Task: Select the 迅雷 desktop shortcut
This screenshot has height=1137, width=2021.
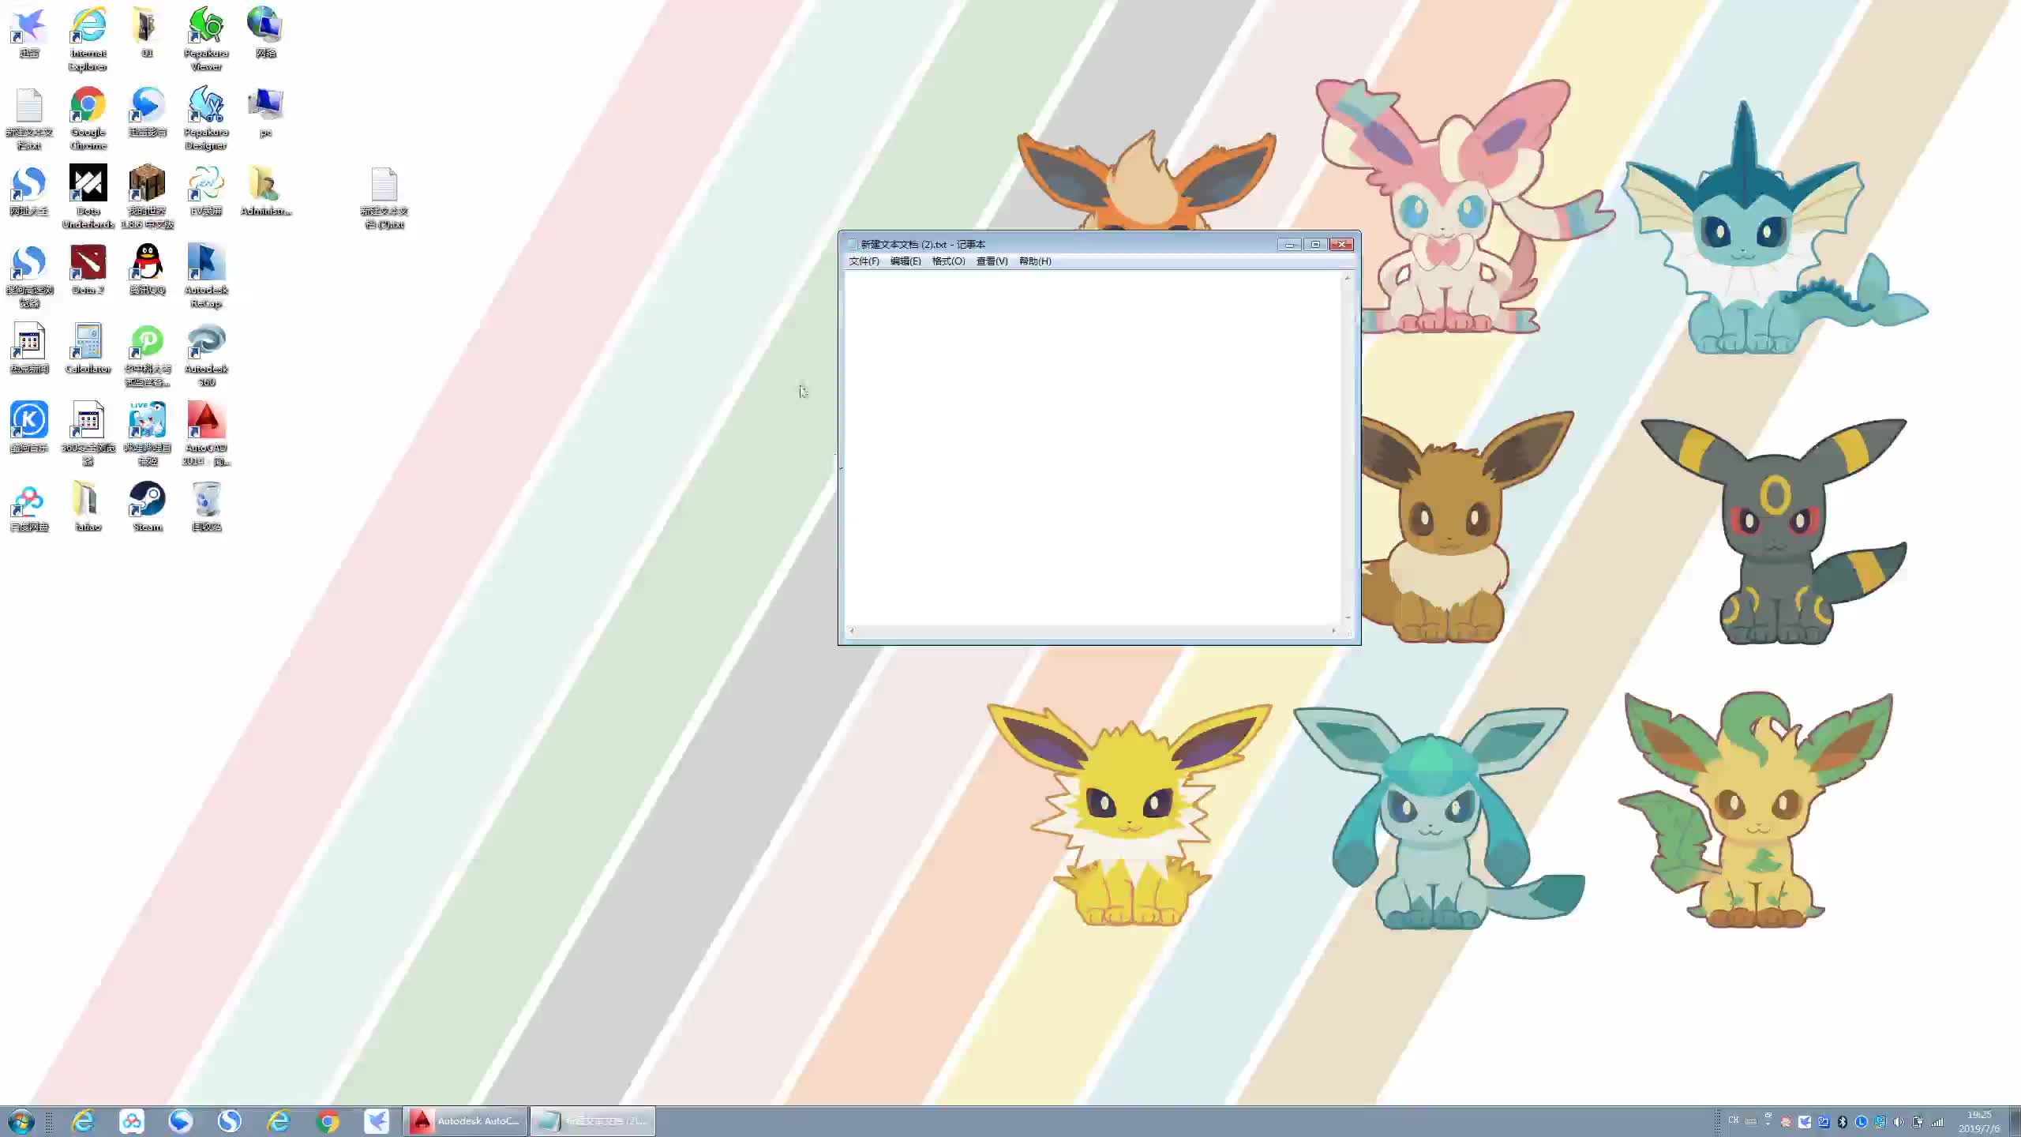Action: tap(29, 33)
